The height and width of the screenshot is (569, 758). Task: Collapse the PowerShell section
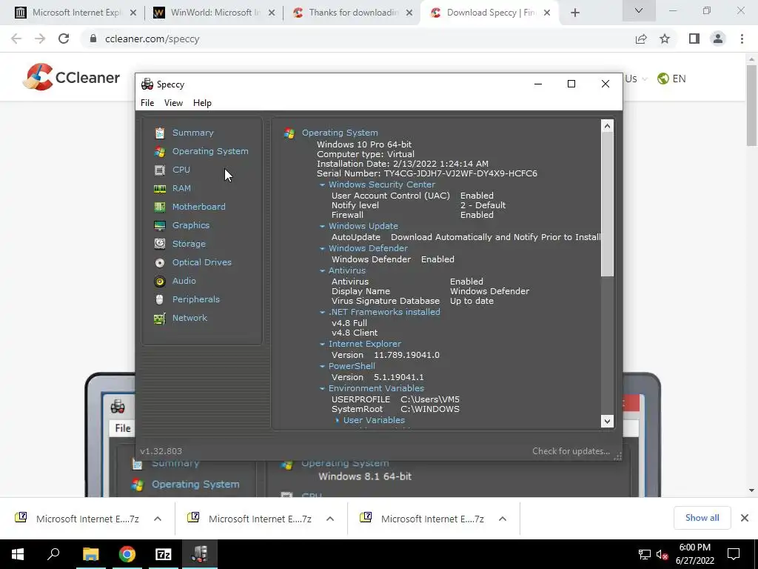(322, 367)
